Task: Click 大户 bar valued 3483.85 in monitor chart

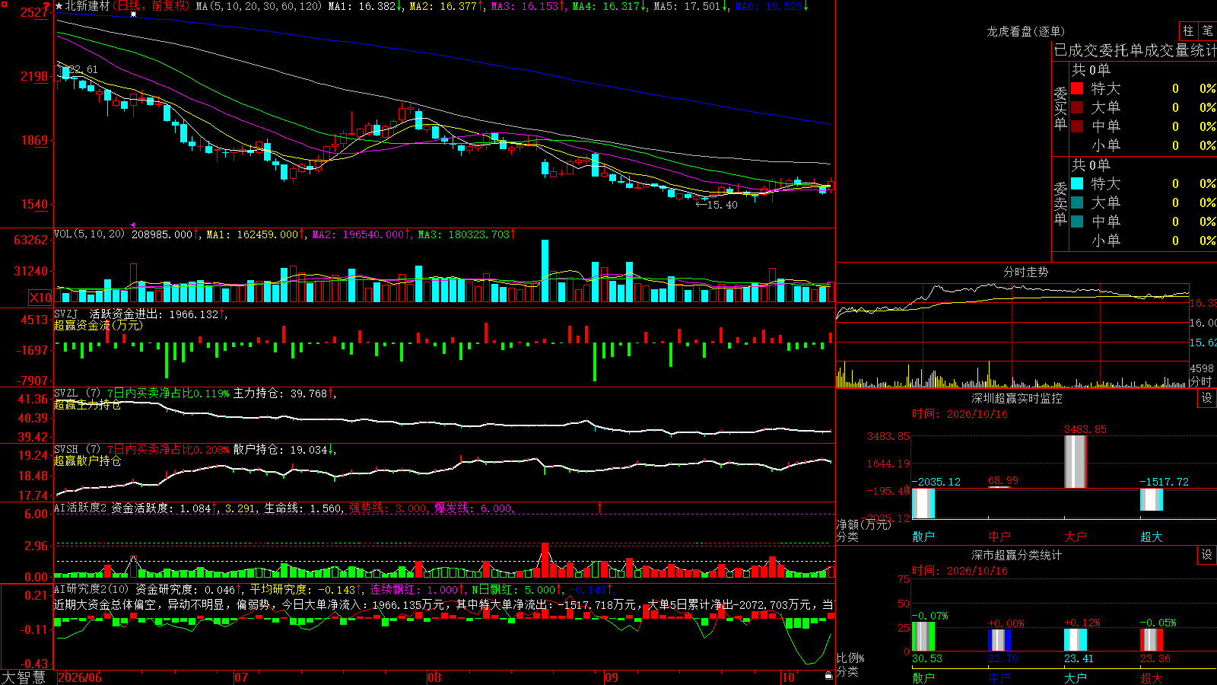Action: [1076, 462]
